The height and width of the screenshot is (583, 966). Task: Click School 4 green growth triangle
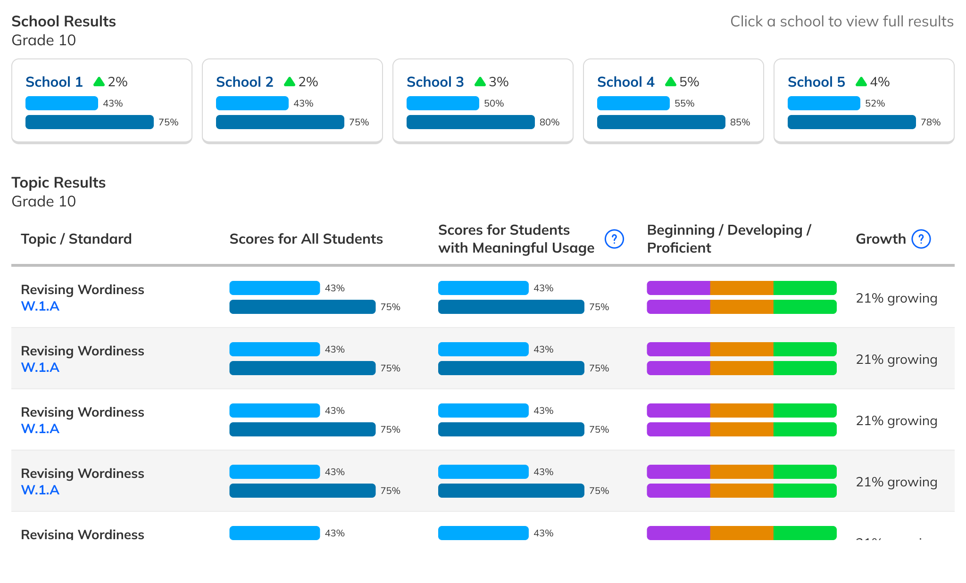(x=671, y=82)
